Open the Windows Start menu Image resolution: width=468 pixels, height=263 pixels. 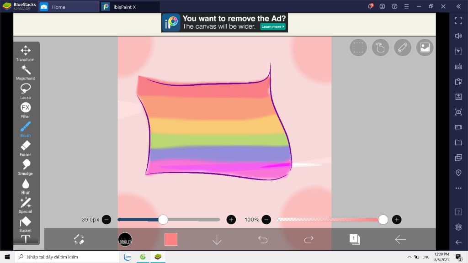(x=7, y=257)
